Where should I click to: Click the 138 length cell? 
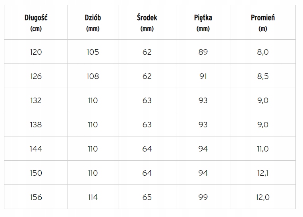[x=36, y=125]
